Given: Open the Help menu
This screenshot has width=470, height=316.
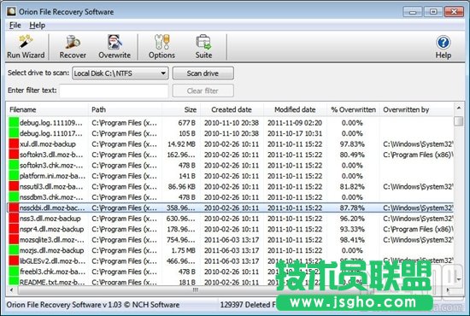Looking at the screenshot, I should [x=37, y=25].
